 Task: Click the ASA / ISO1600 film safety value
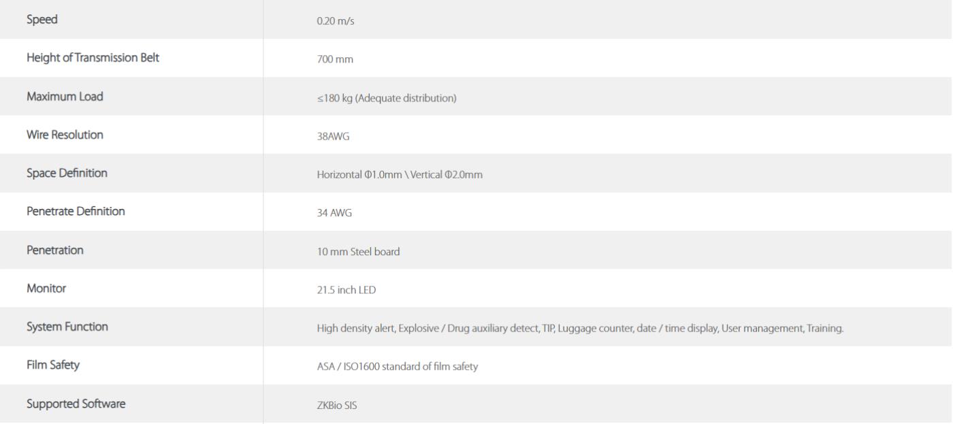[x=398, y=367]
